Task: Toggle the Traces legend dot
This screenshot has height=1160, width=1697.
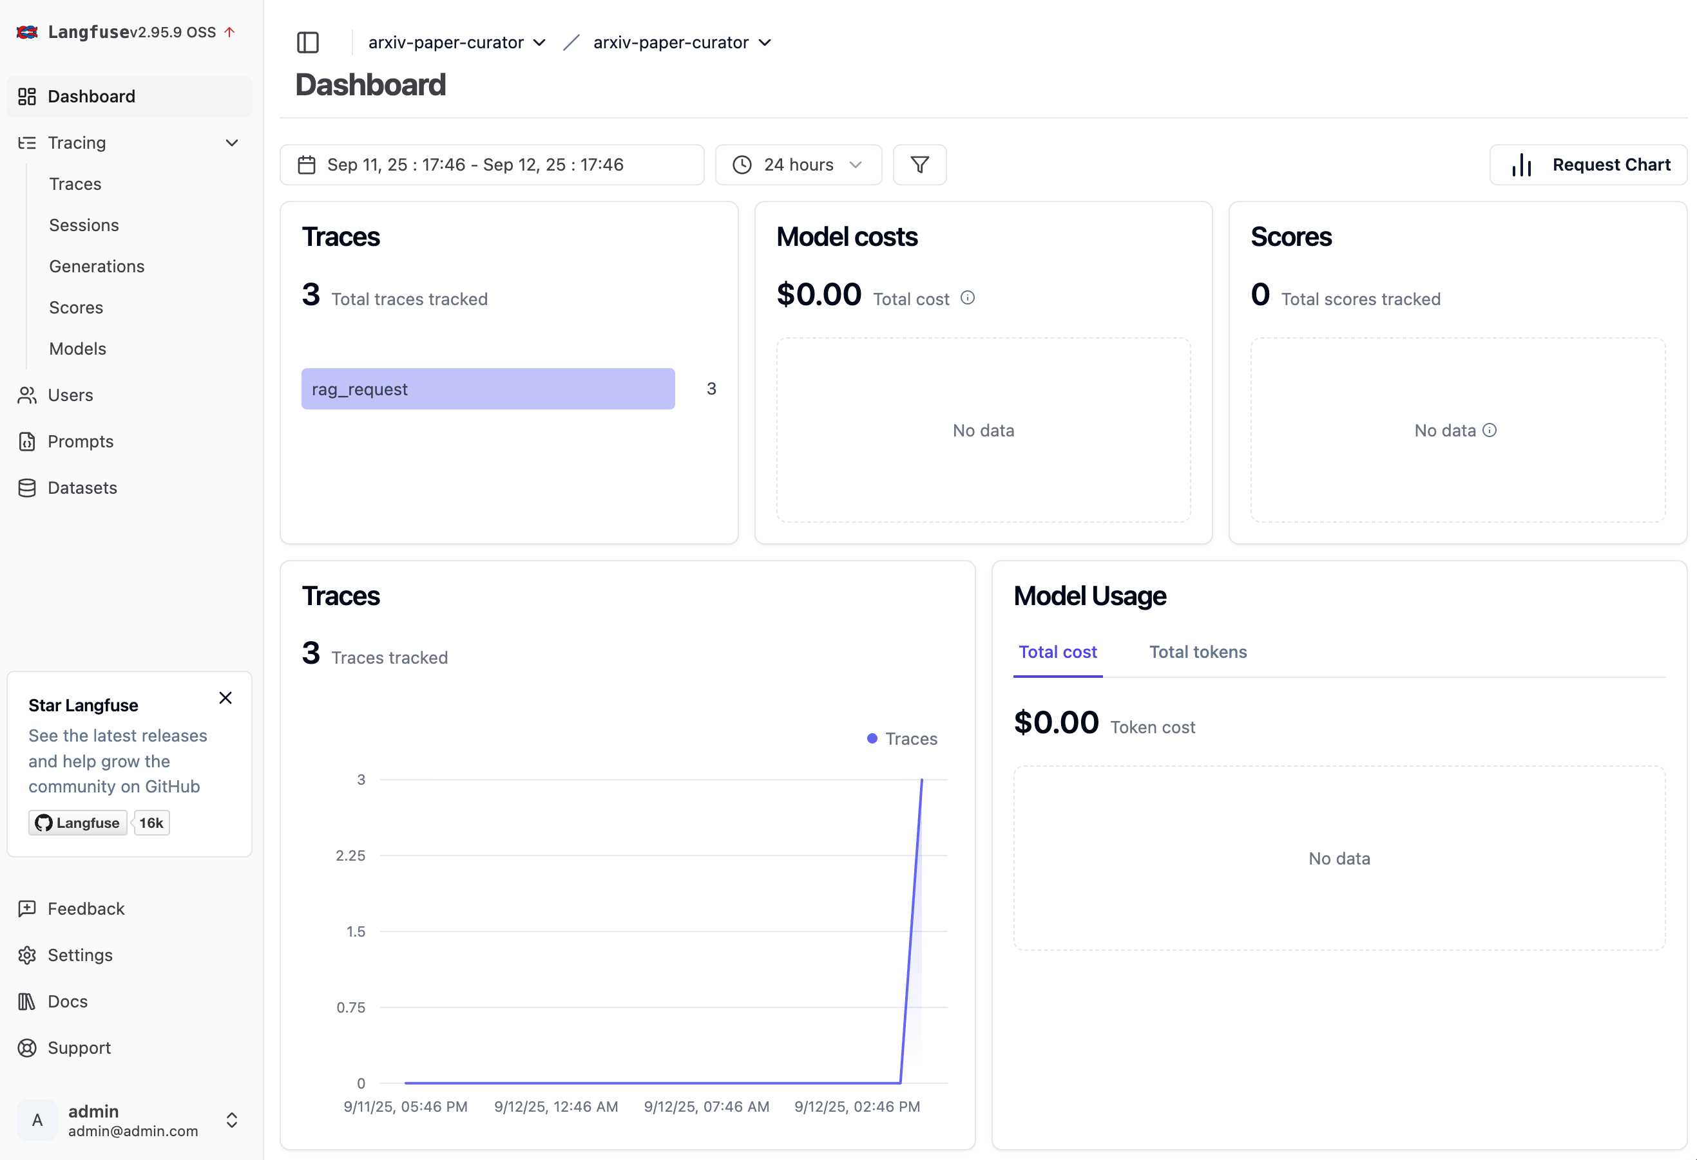Action: [x=872, y=739]
